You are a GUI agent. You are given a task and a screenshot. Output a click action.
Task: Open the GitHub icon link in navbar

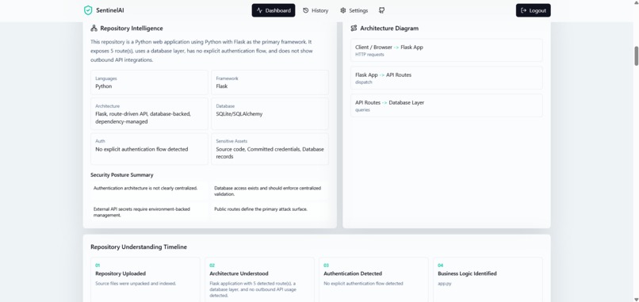(x=381, y=10)
